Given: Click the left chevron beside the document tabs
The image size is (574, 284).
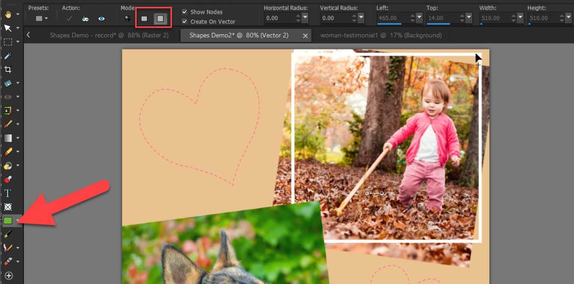Looking at the screenshot, I should pyautogui.click(x=28, y=35).
